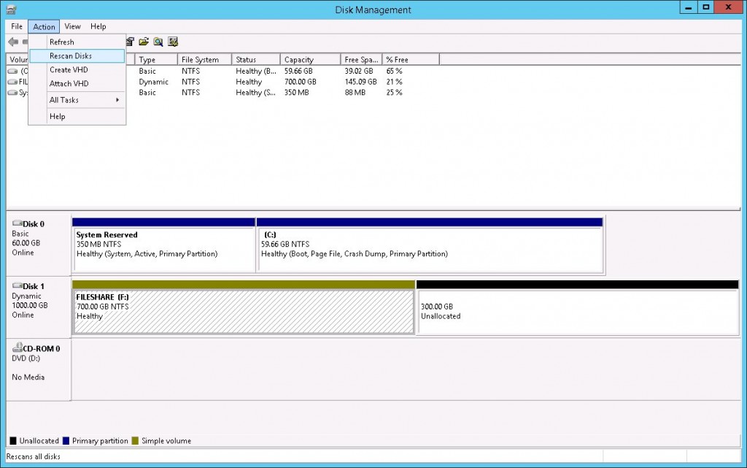Open the File menu

point(16,26)
